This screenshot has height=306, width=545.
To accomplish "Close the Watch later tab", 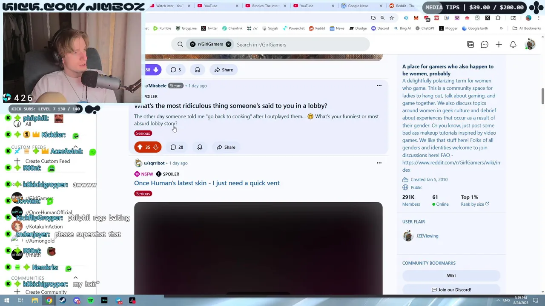I will (x=189, y=6).
